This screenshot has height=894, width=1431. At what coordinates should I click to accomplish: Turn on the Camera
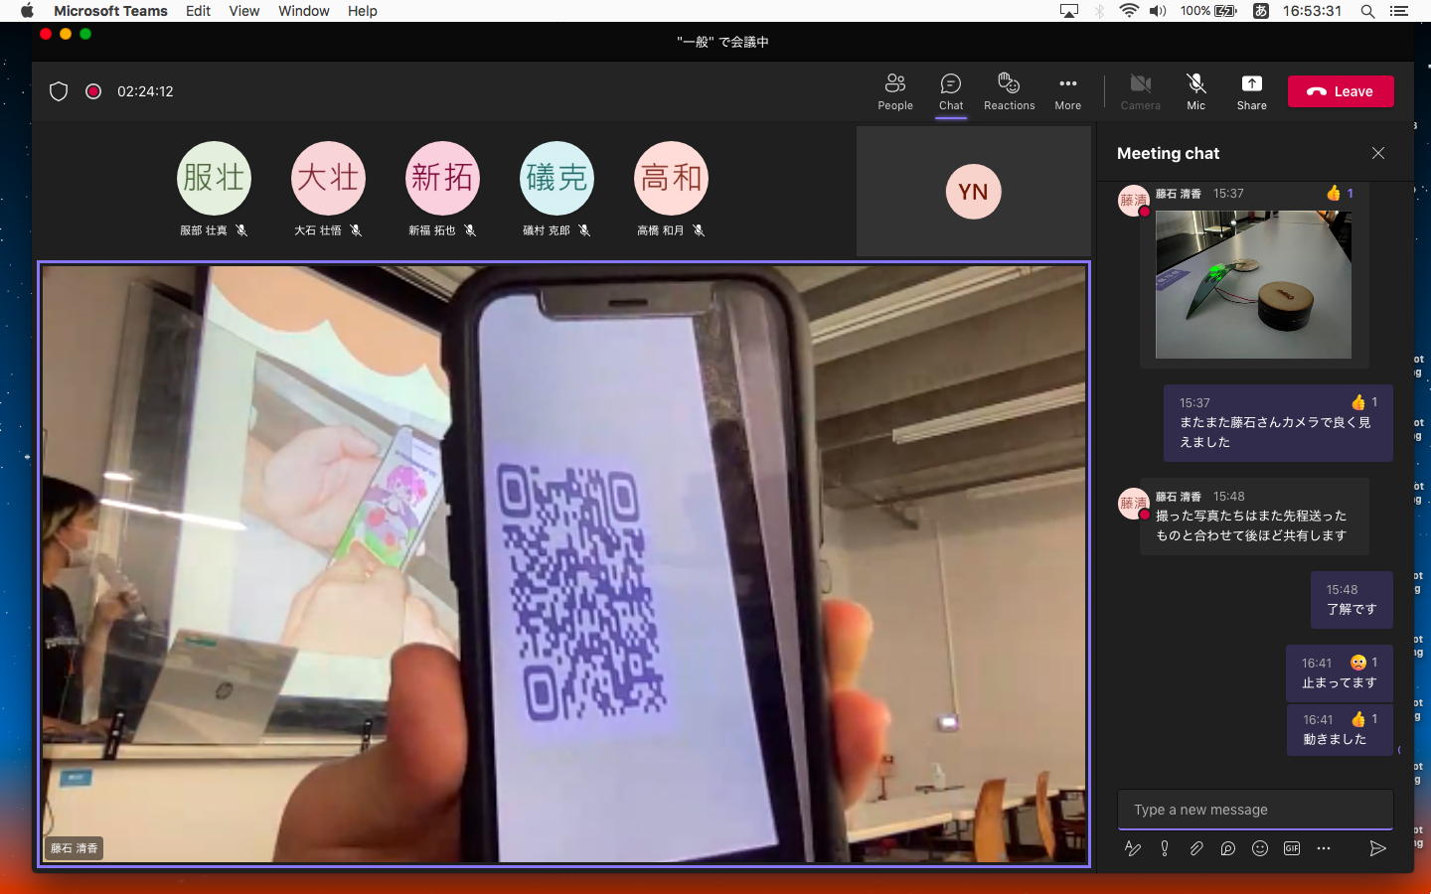(1140, 91)
